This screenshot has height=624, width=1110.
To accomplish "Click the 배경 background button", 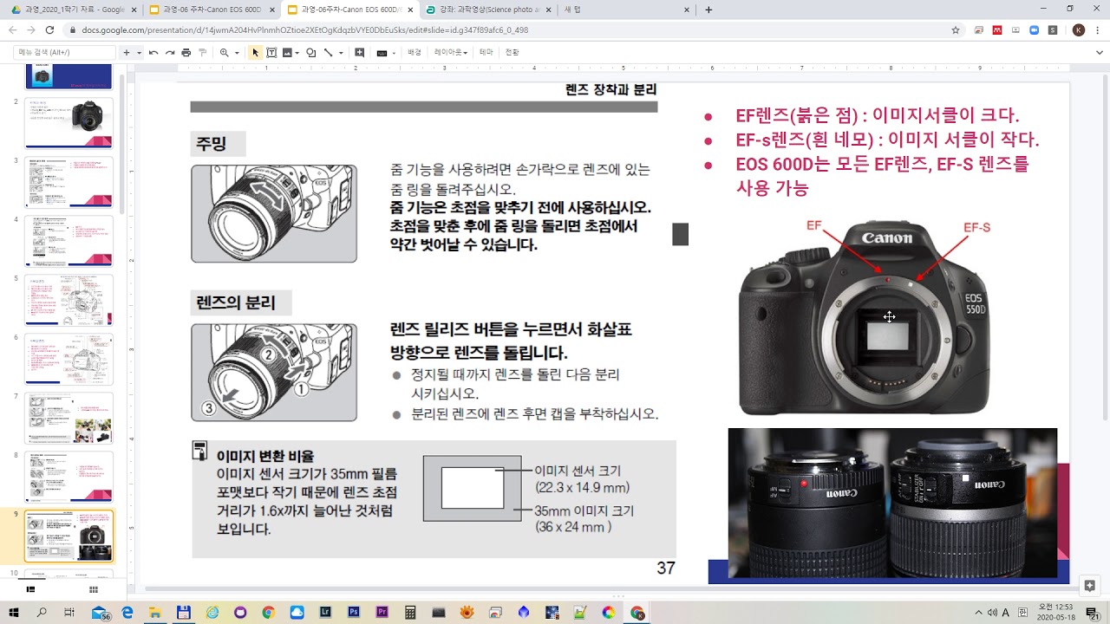I will pos(415,53).
